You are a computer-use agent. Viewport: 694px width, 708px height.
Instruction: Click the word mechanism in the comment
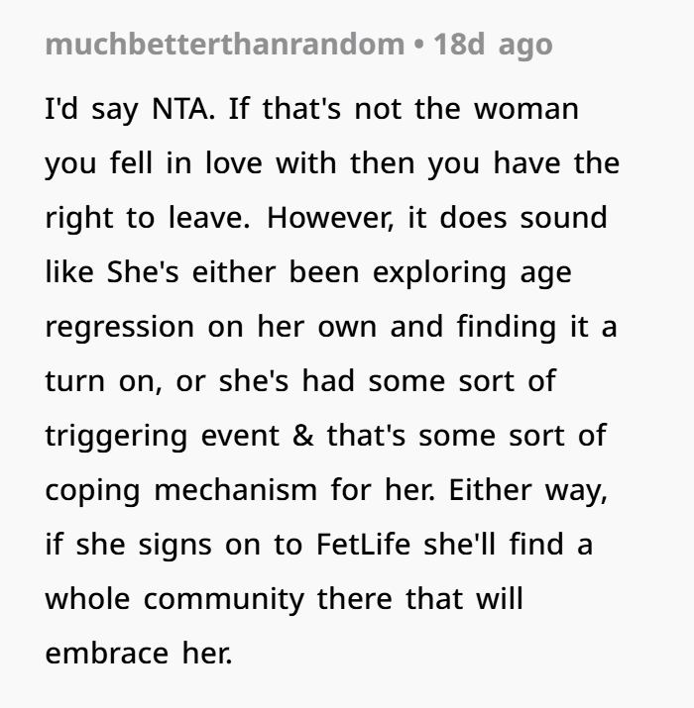point(236,489)
